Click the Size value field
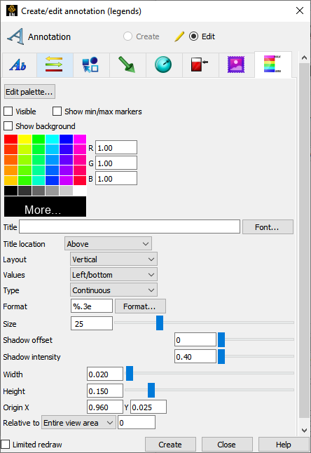311x453 pixels. (92, 323)
